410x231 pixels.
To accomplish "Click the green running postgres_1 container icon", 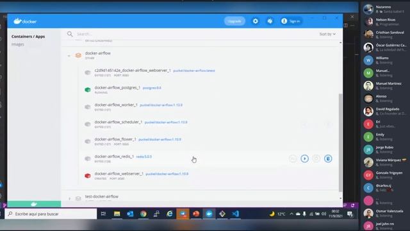I will tap(88, 90).
